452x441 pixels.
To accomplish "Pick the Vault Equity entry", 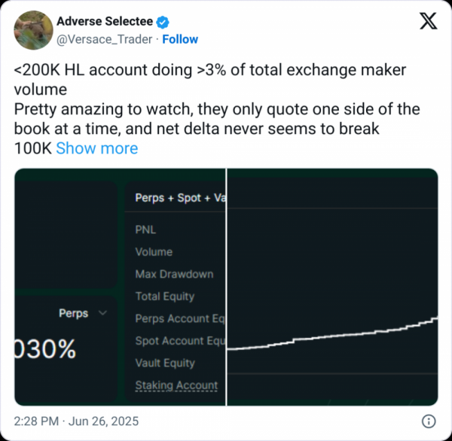I will 165,363.
